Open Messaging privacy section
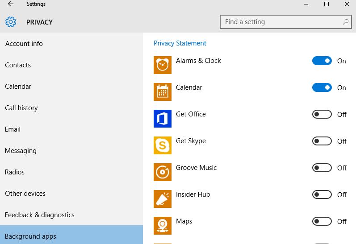Screen dimensions: 356x244 pyautogui.click(x=71, y=151)
